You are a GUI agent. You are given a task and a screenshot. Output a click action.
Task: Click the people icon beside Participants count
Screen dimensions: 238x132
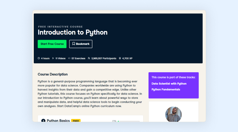point(89,58)
